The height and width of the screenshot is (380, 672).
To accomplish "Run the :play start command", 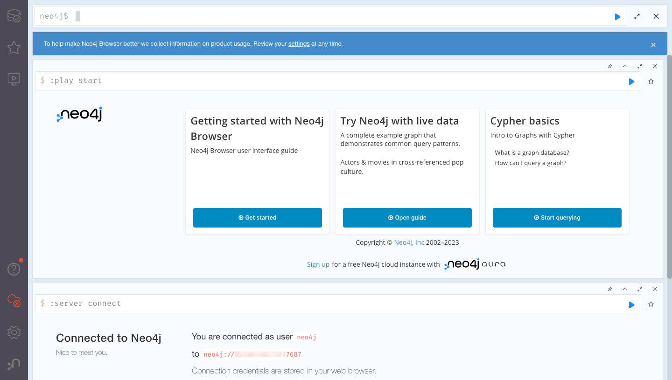I will [631, 81].
